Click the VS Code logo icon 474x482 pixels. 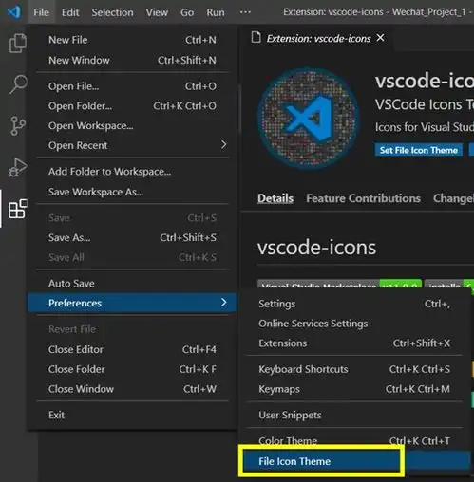click(x=14, y=12)
